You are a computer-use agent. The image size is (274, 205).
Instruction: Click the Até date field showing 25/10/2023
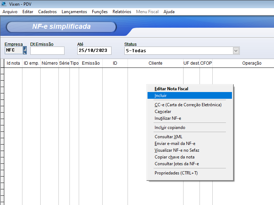point(94,51)
